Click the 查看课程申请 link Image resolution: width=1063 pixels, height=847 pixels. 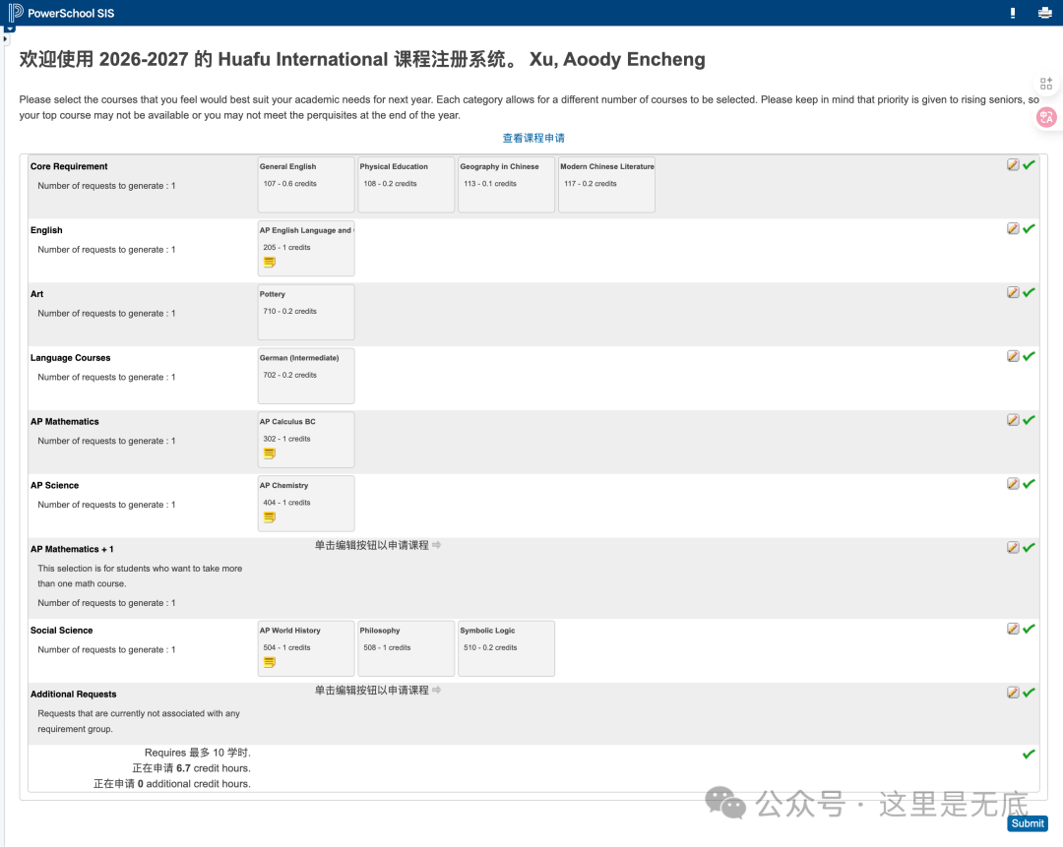(533, 139)
